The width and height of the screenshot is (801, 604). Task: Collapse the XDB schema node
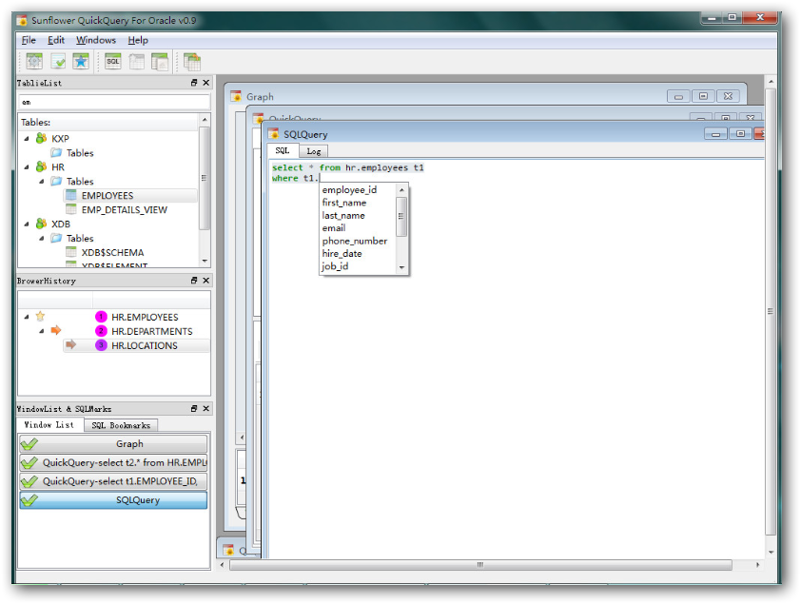(27, 224)
